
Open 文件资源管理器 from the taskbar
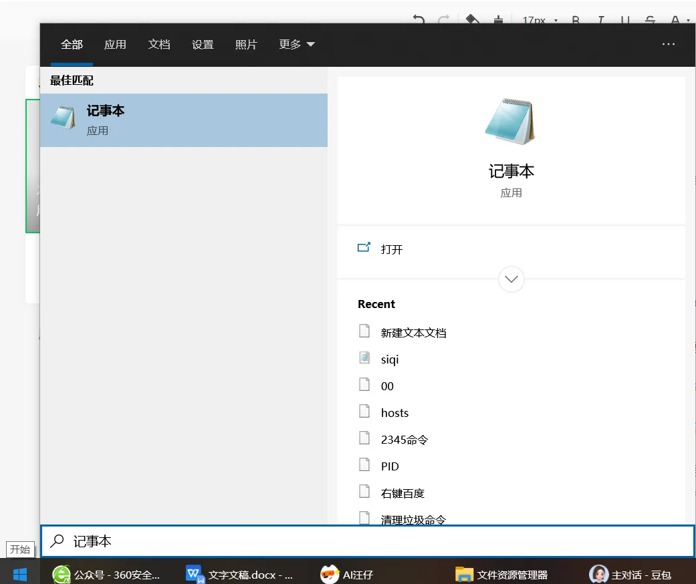coord(501,575)
